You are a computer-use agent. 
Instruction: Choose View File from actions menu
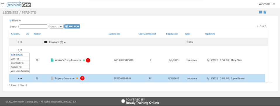click(x=20, y=59)
